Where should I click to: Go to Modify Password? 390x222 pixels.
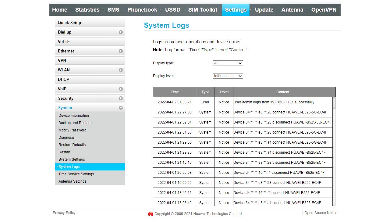click(73, 130)
